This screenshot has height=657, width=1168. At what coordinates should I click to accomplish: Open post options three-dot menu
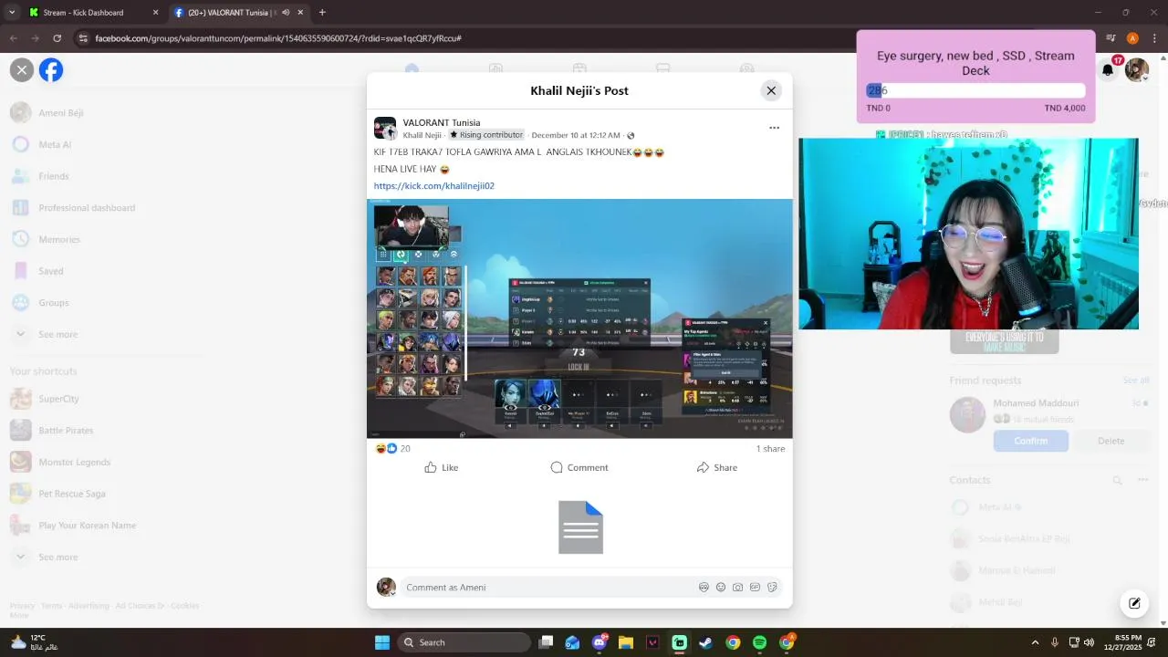(x=774, y=128)
